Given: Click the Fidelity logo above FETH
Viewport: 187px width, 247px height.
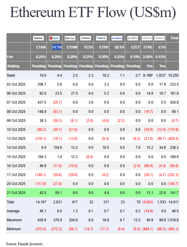Looking at the screenshot, I should click(x=55, y=38).
